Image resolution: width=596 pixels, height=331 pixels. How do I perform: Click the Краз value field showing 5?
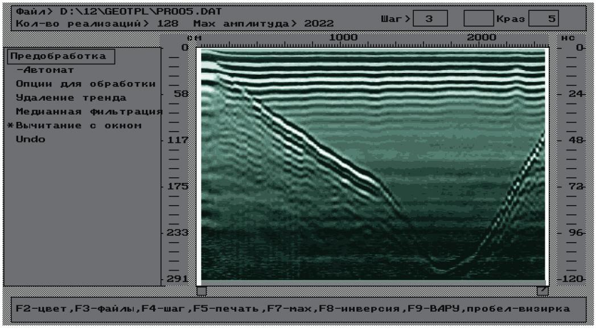[544, 19]
